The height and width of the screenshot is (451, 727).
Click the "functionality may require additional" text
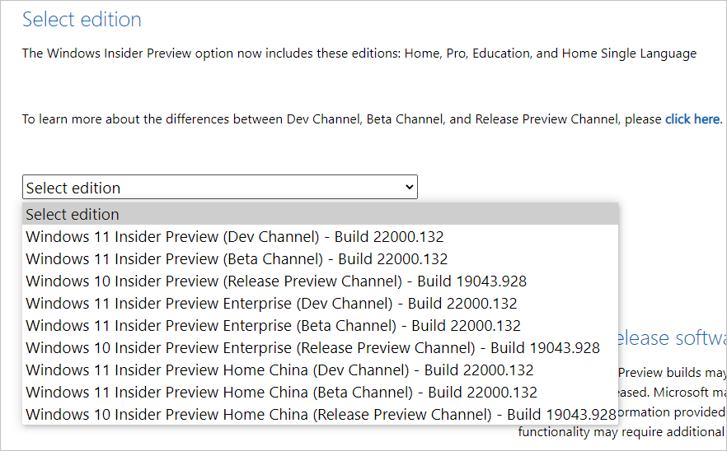tap(621, 431)
